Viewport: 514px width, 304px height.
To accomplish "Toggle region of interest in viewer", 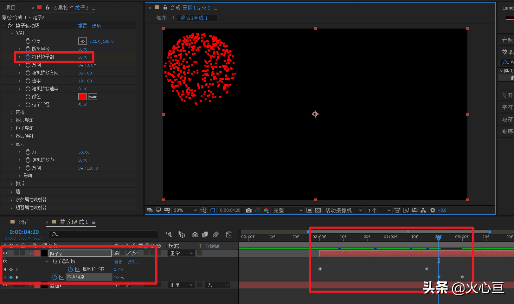I will pyautogui.click(x=309, y=210).
